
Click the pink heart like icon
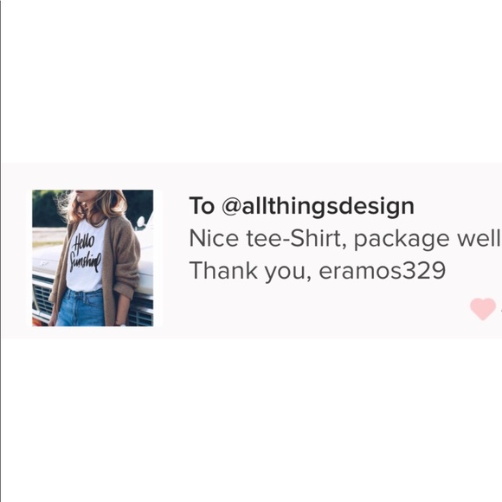point(483,309)
